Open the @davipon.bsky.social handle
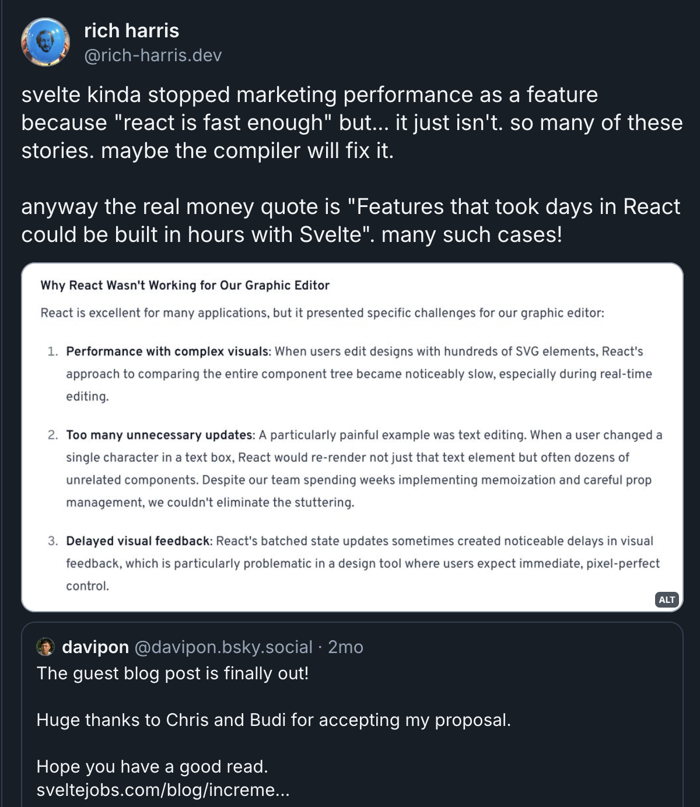Screen dimensions: 700x807 pyautogui.click(x=222, y=647)
